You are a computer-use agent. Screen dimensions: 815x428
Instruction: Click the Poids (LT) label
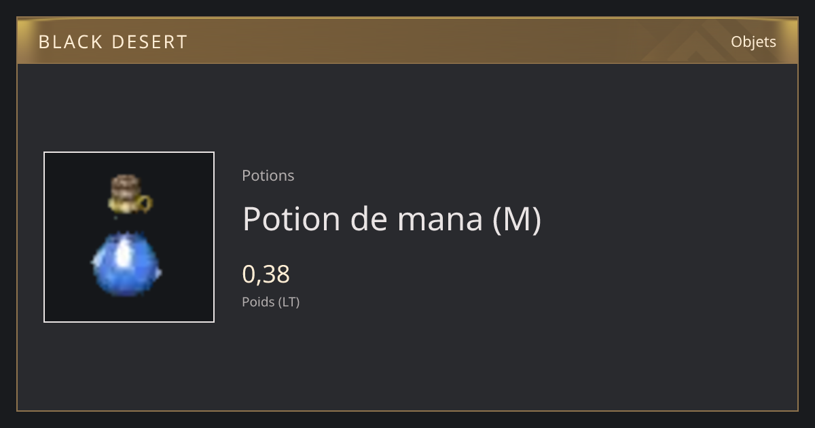click(x=271, y=302)
